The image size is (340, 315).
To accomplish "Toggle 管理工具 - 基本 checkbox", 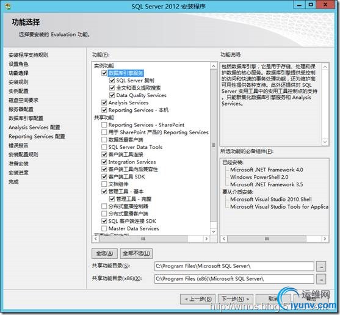I will 104,192.
